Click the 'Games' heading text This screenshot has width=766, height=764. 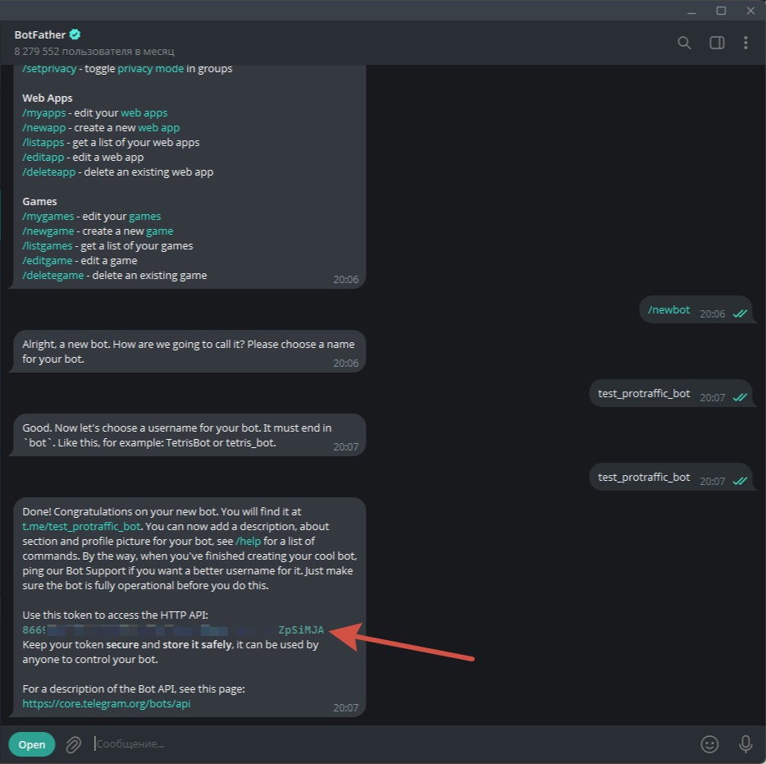click(39, 201)
